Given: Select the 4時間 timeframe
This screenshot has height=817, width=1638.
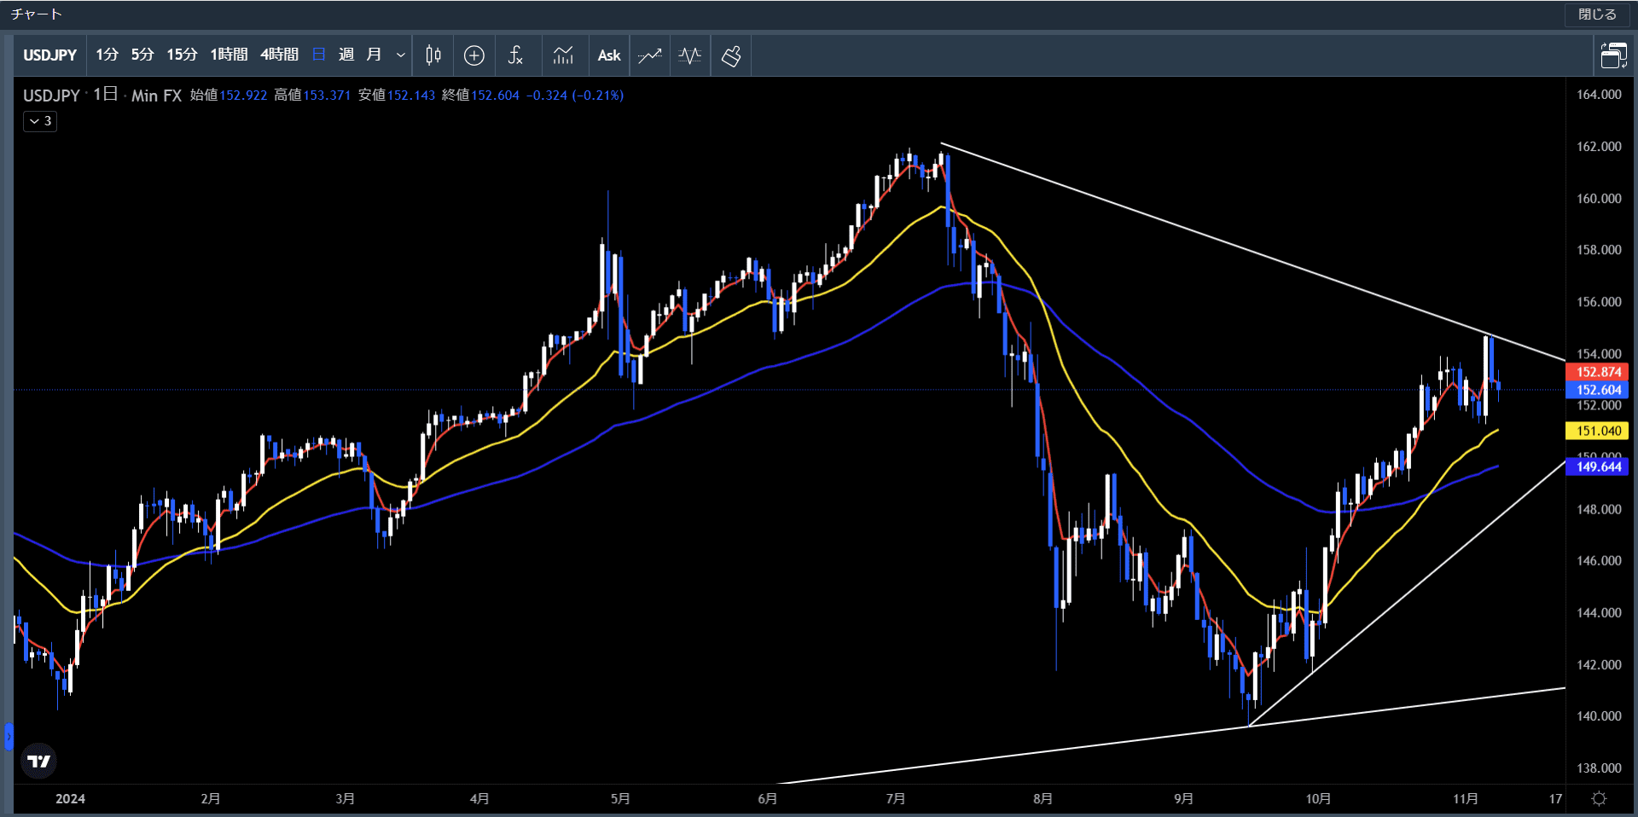Looking at the screenshot, I should 279,55.
